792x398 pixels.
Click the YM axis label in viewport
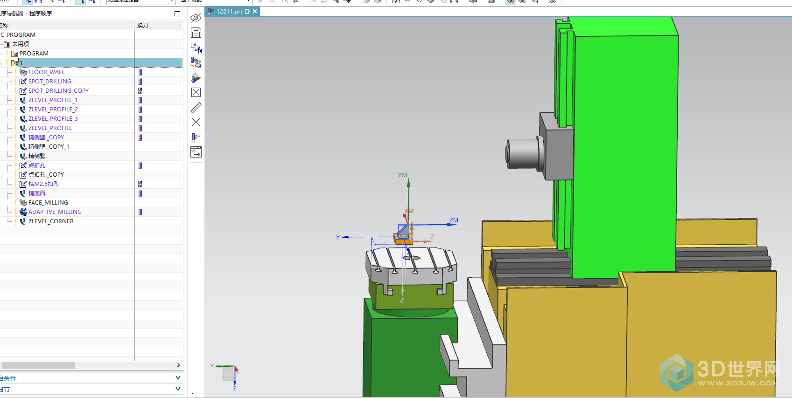402,175
